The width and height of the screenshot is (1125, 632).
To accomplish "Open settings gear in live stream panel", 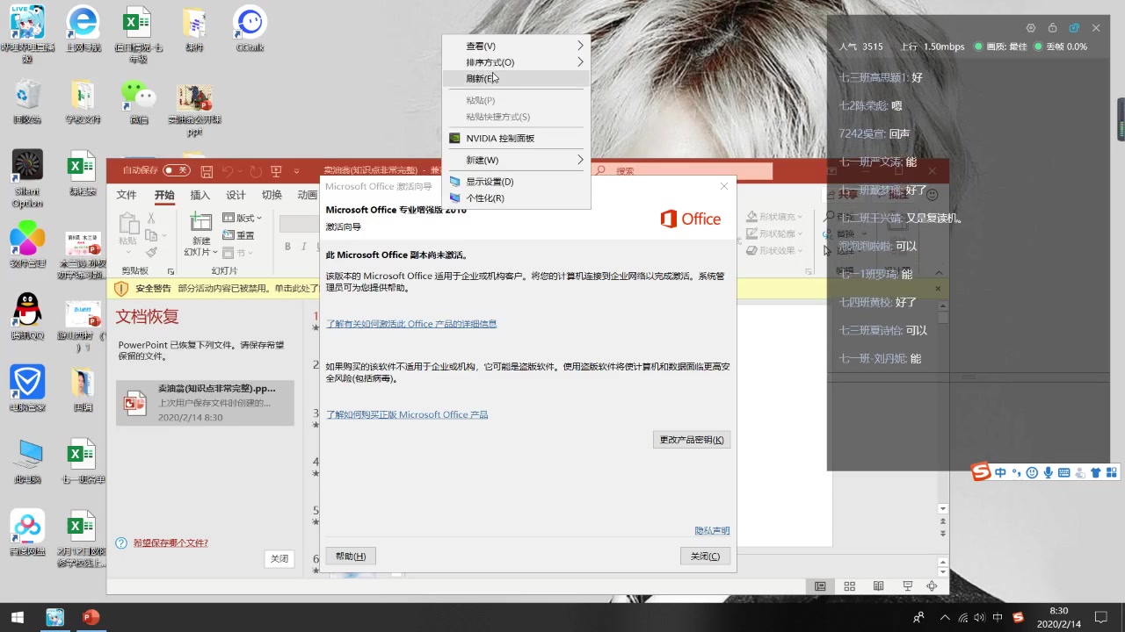I will click(x=1031, y=28).
